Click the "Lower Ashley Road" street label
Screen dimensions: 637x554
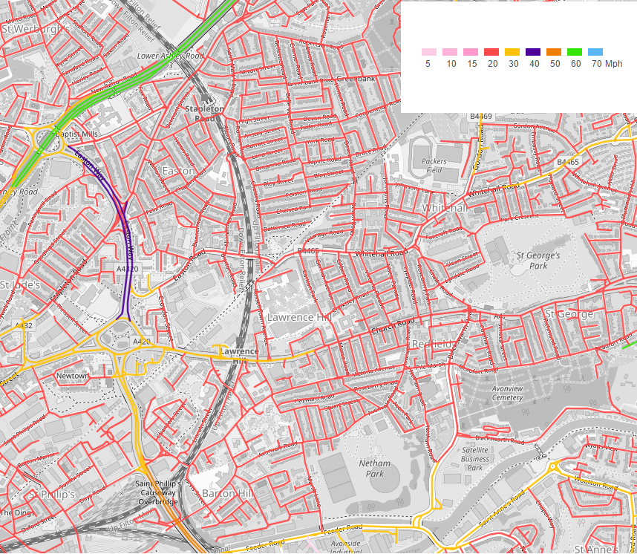pos(170,56)
